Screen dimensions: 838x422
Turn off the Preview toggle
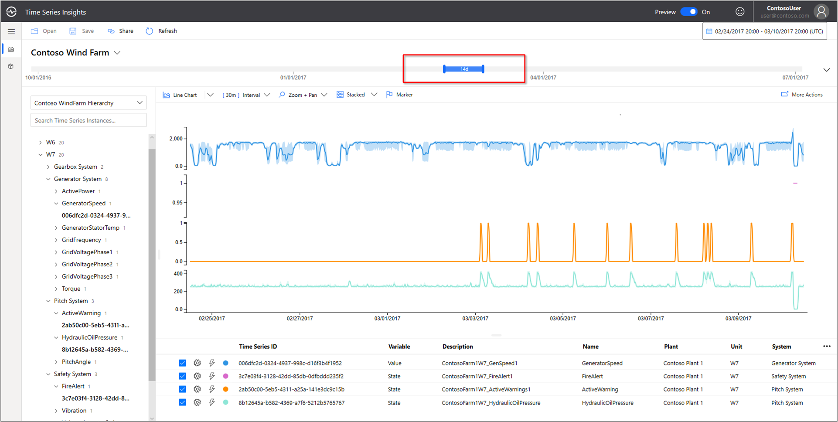pos(689,12)
